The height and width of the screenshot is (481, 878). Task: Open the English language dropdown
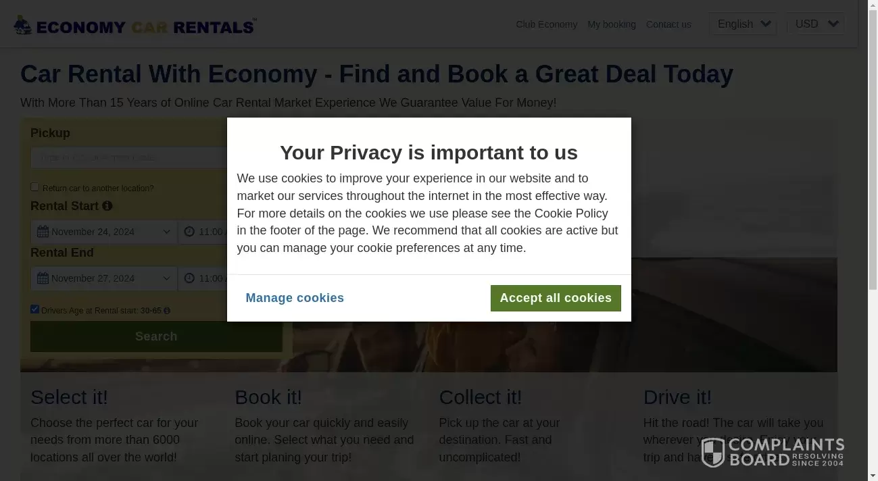click(x=743, y=24)
